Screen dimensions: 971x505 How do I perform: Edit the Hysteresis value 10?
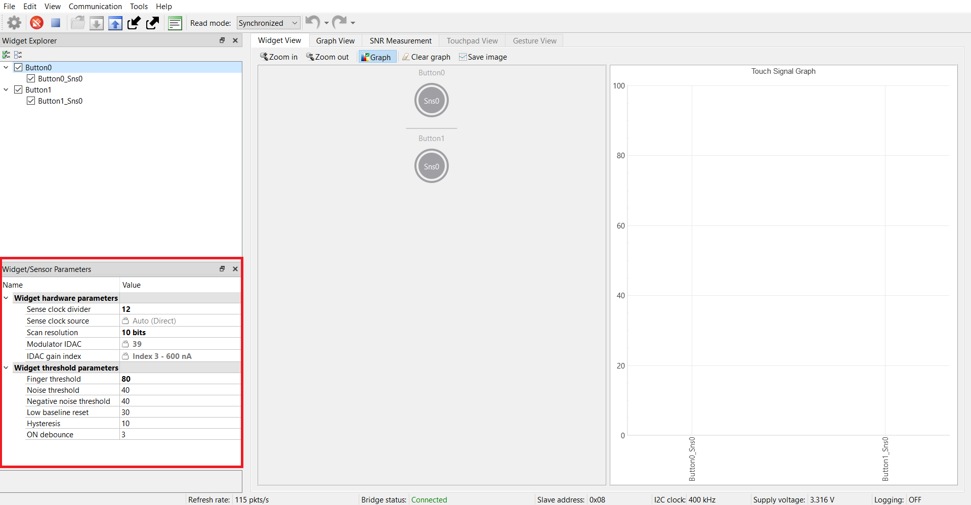pyautogui.click(x=180, y=423)
